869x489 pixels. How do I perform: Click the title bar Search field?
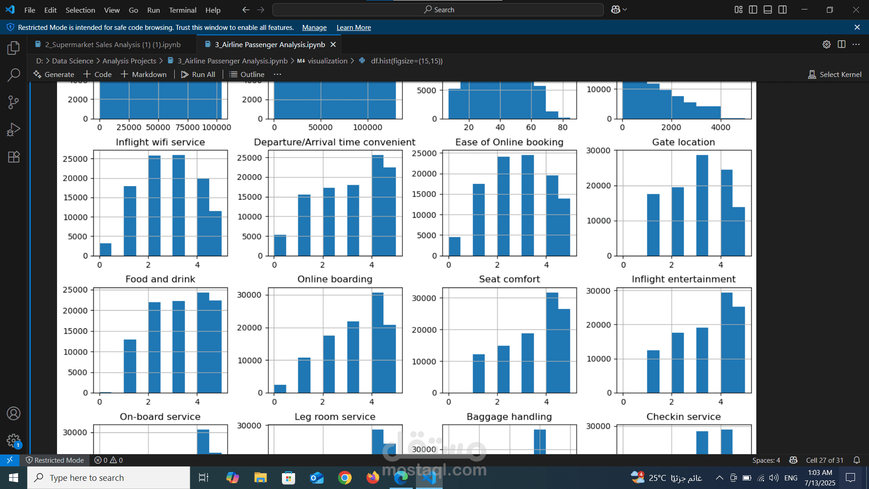(438, 10)
